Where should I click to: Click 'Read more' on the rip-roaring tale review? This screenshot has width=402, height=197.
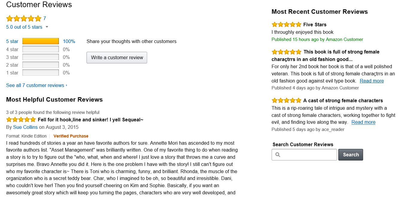[363, 122]
